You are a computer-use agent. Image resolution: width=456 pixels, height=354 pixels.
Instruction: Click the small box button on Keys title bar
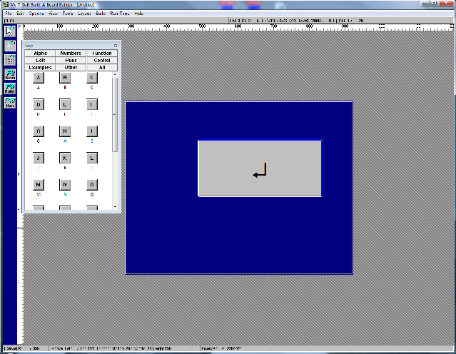tap(116, 45)
